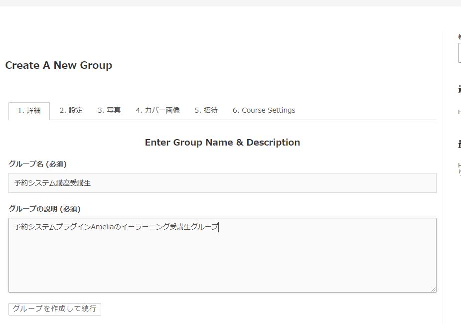Click the description textarea resize handle

(433, 289)
